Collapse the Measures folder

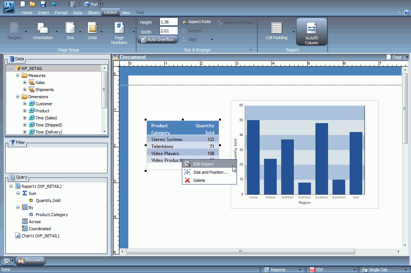point(17,75)
